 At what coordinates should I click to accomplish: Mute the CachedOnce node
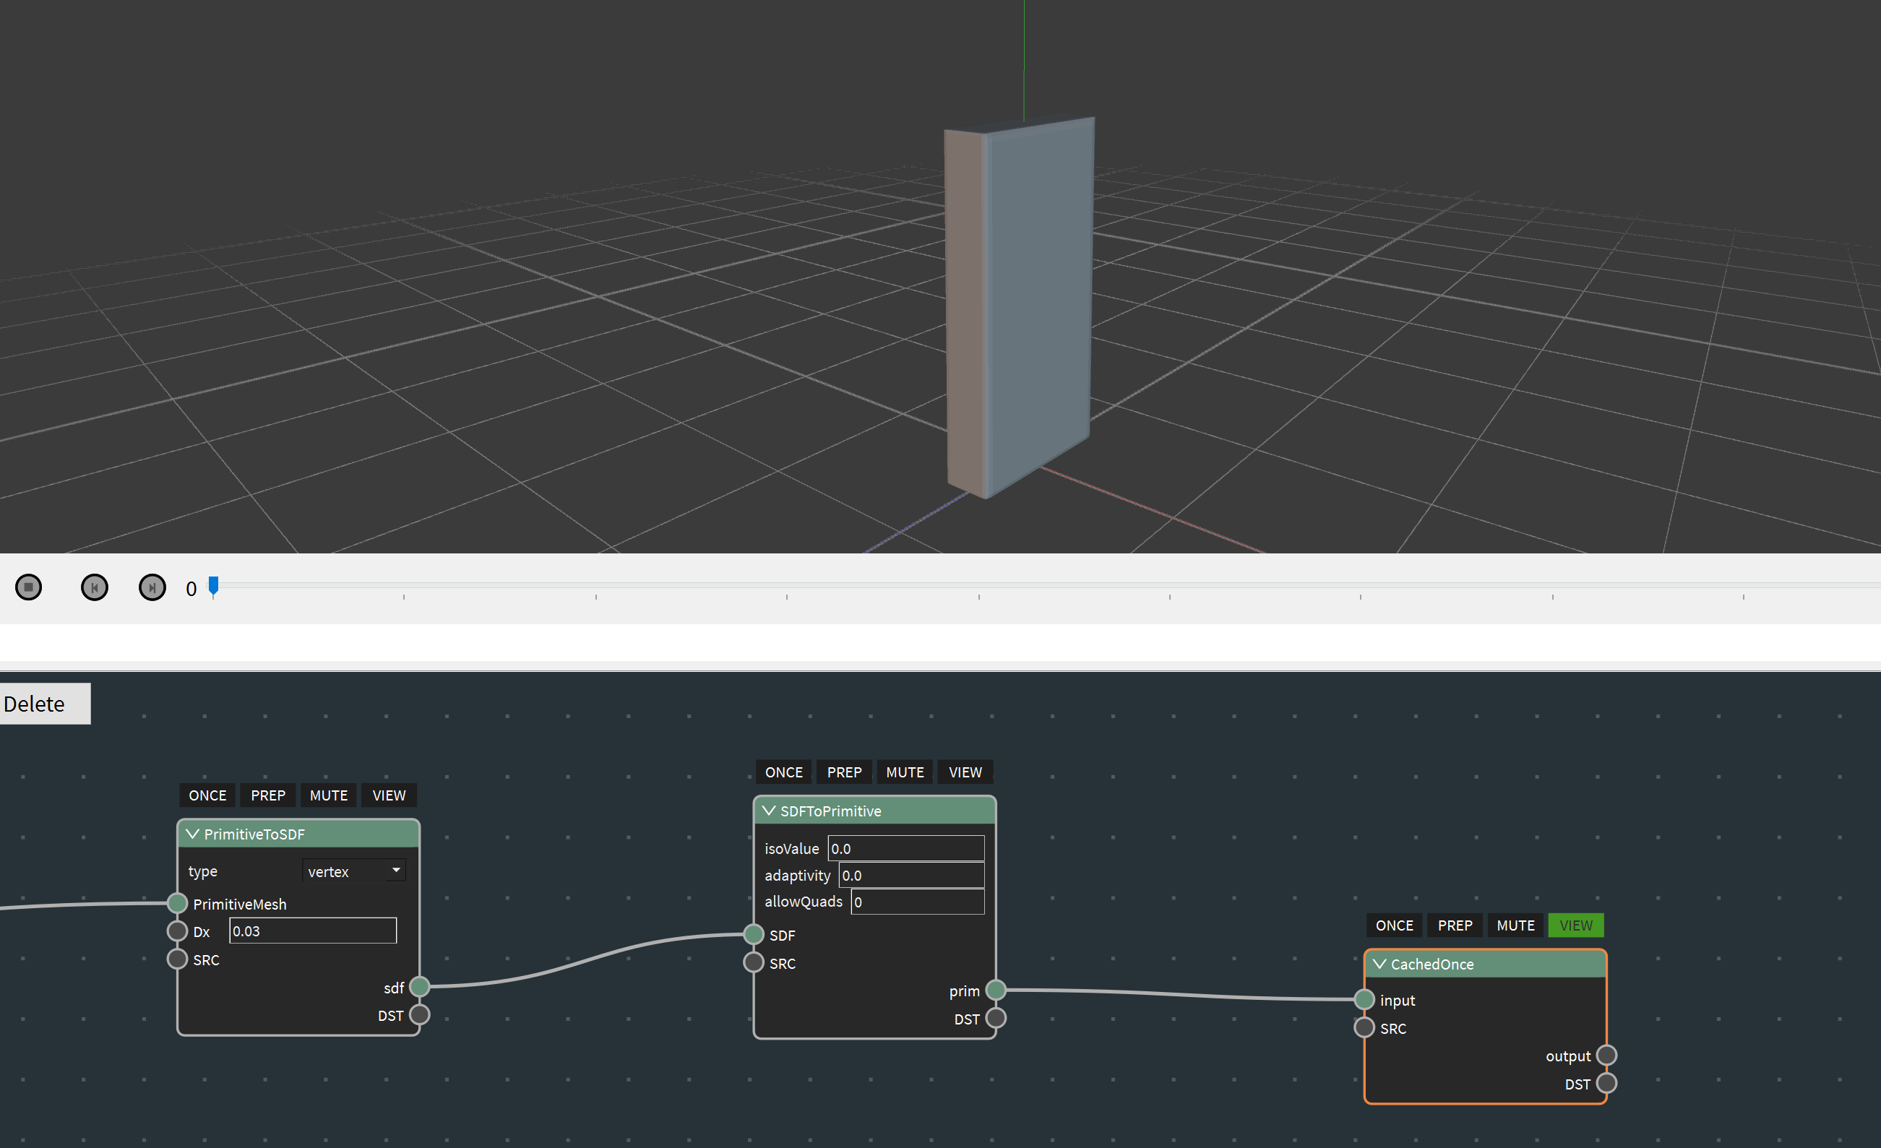coord(1515,925)
